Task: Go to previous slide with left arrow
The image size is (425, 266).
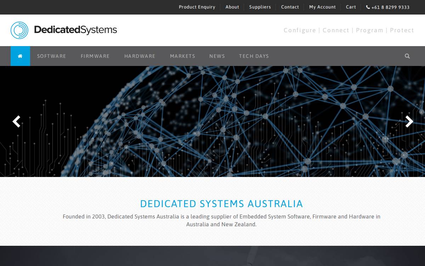Action: [x=16, y=122]
